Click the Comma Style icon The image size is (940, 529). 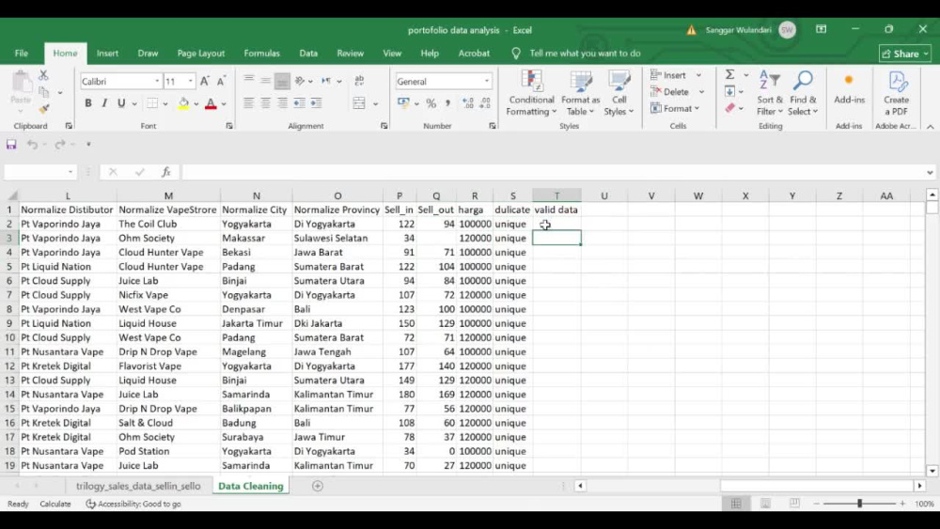click(447, 103)
